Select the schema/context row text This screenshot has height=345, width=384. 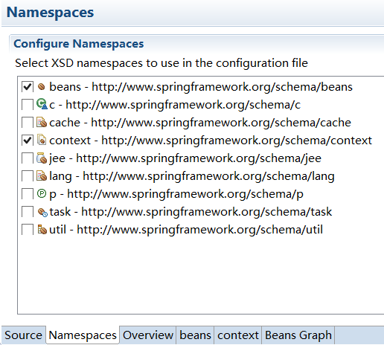[x=211, y=141]
